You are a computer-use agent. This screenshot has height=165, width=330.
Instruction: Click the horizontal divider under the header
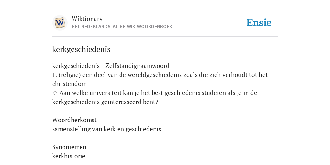tap(165, 37)
